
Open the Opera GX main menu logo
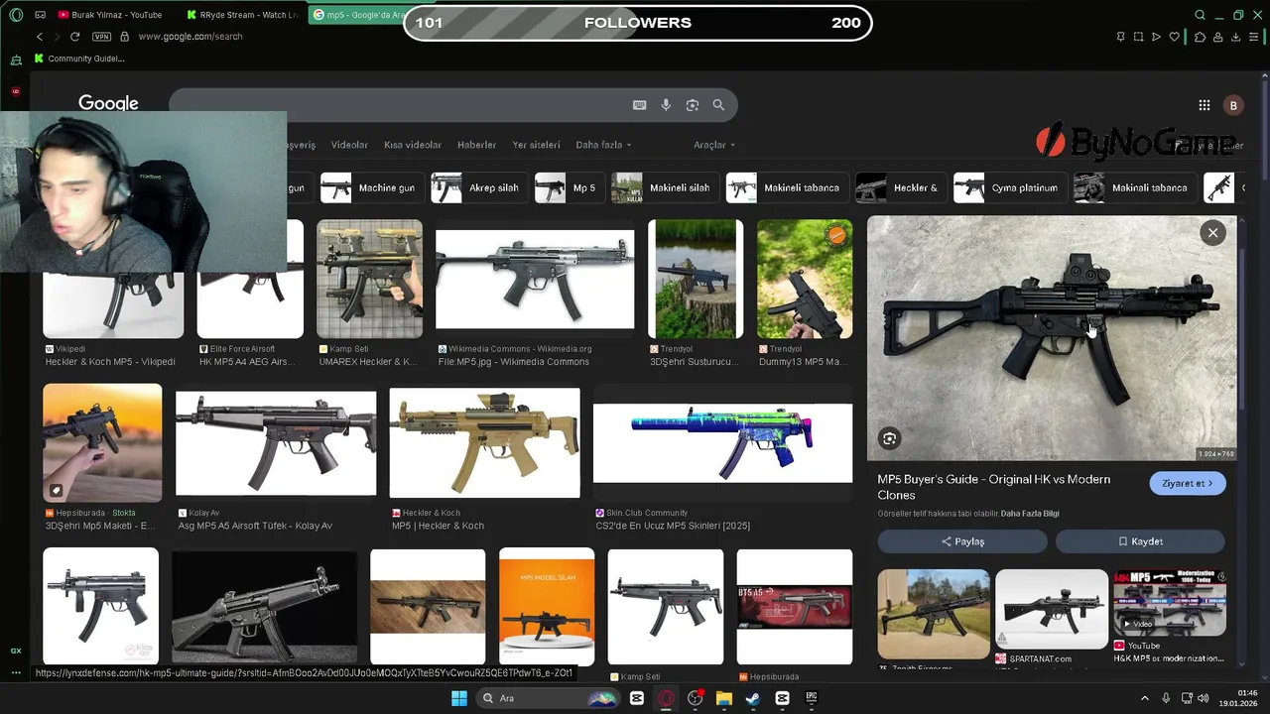[x=16, y=15]
